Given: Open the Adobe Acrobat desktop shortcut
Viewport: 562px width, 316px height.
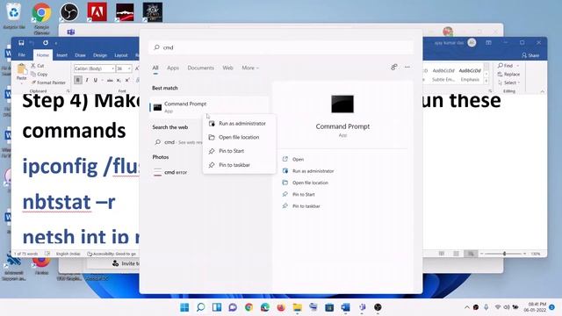Looking at the screenshot, I should click(97, 12).
